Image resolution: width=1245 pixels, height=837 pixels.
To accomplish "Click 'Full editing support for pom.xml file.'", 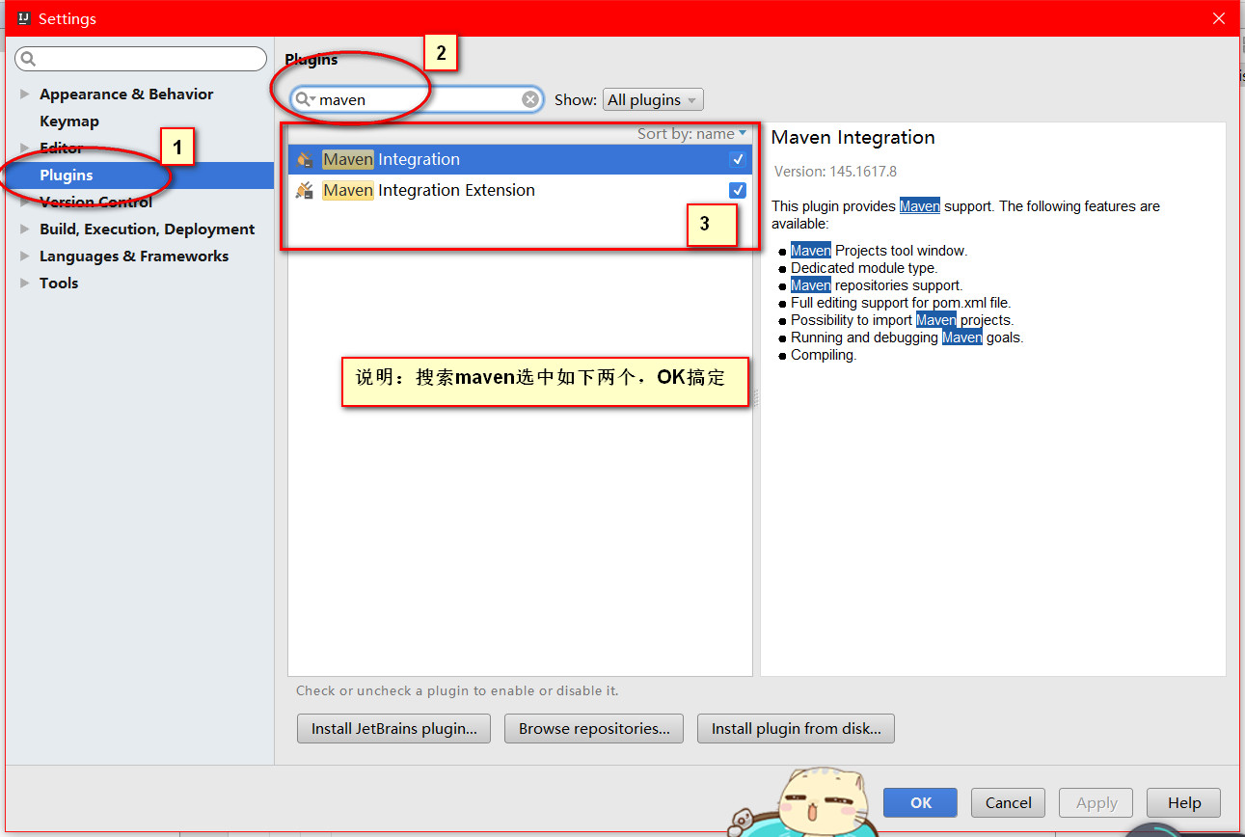I will click(x=901, y=303).
